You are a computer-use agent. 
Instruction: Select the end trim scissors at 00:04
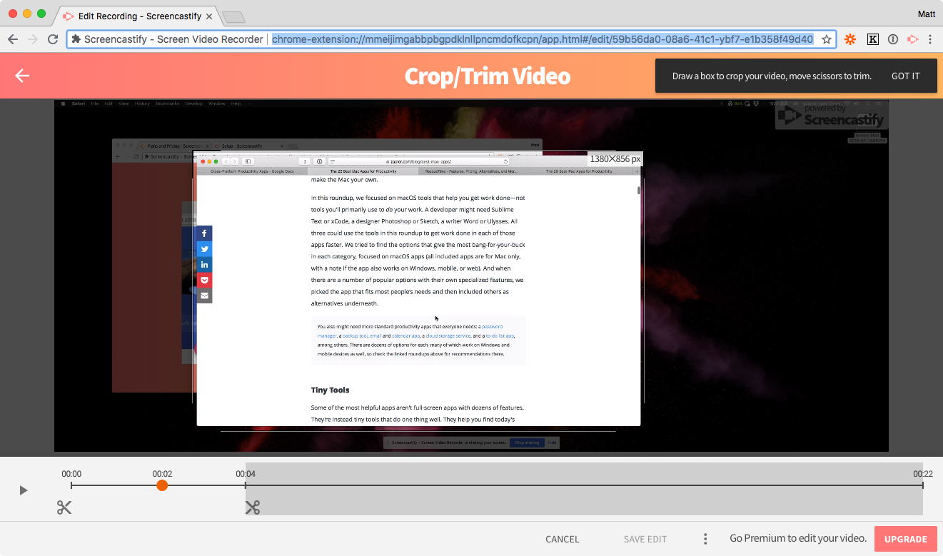tap(252, 507)
